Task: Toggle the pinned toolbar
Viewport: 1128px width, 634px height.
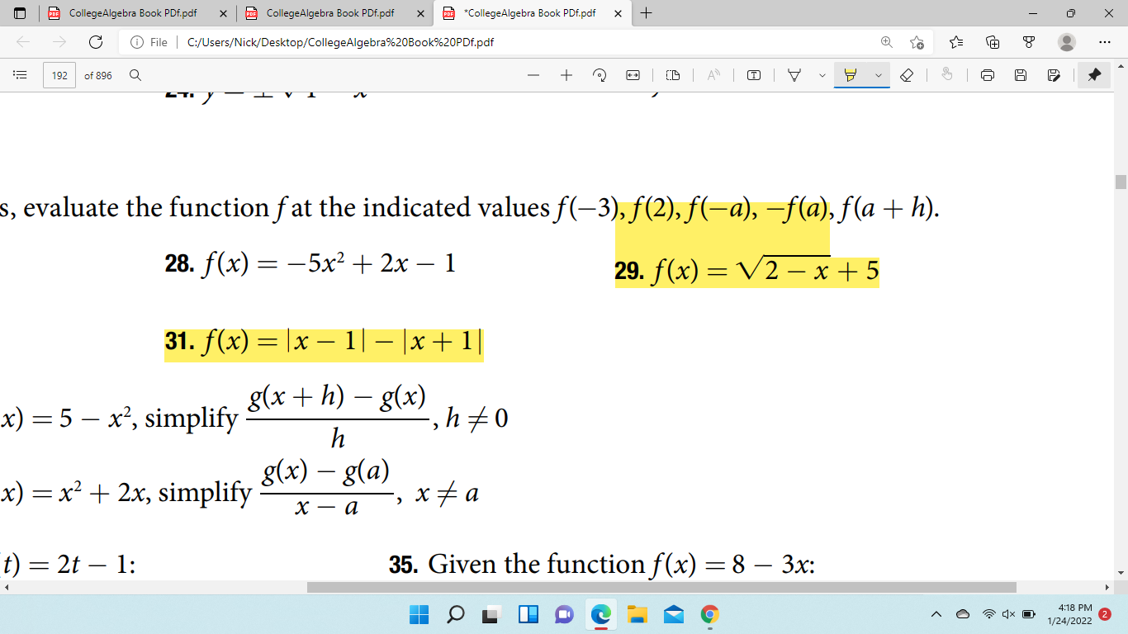Action: [1094, 74]
